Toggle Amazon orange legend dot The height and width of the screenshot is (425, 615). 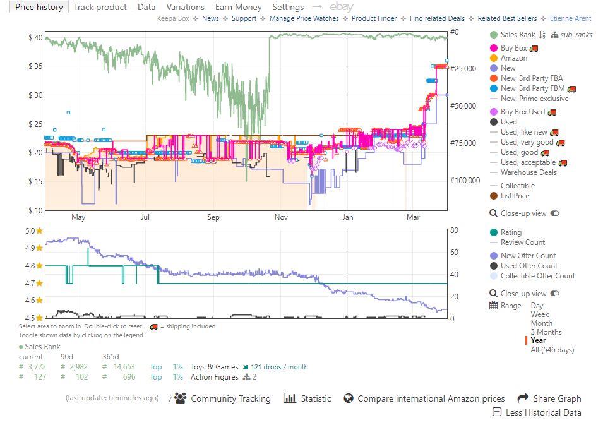pyautogui.click(x=494, y=58)
